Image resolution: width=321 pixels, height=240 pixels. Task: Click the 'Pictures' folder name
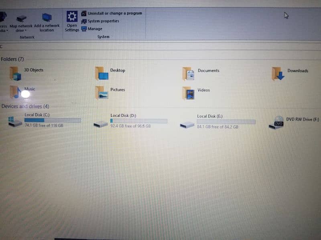point(118,90)
